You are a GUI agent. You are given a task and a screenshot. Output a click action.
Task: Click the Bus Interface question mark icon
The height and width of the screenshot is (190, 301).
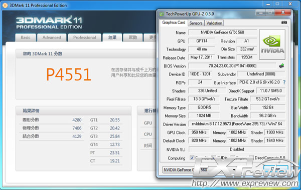click(284, 82)
